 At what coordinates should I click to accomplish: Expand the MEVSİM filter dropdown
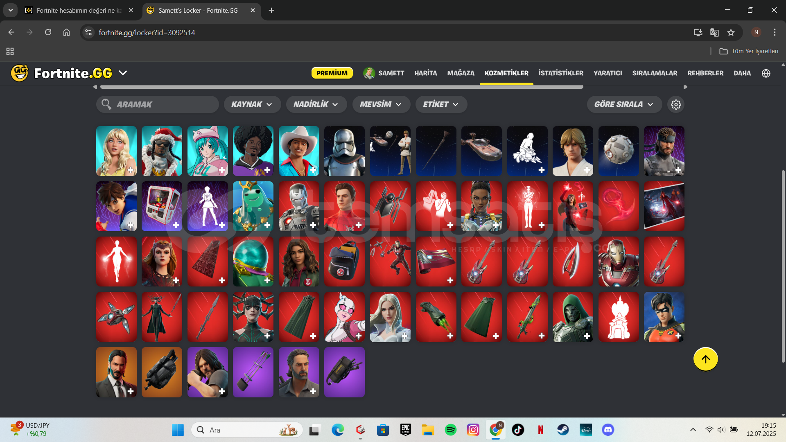(x=381, y=104)
